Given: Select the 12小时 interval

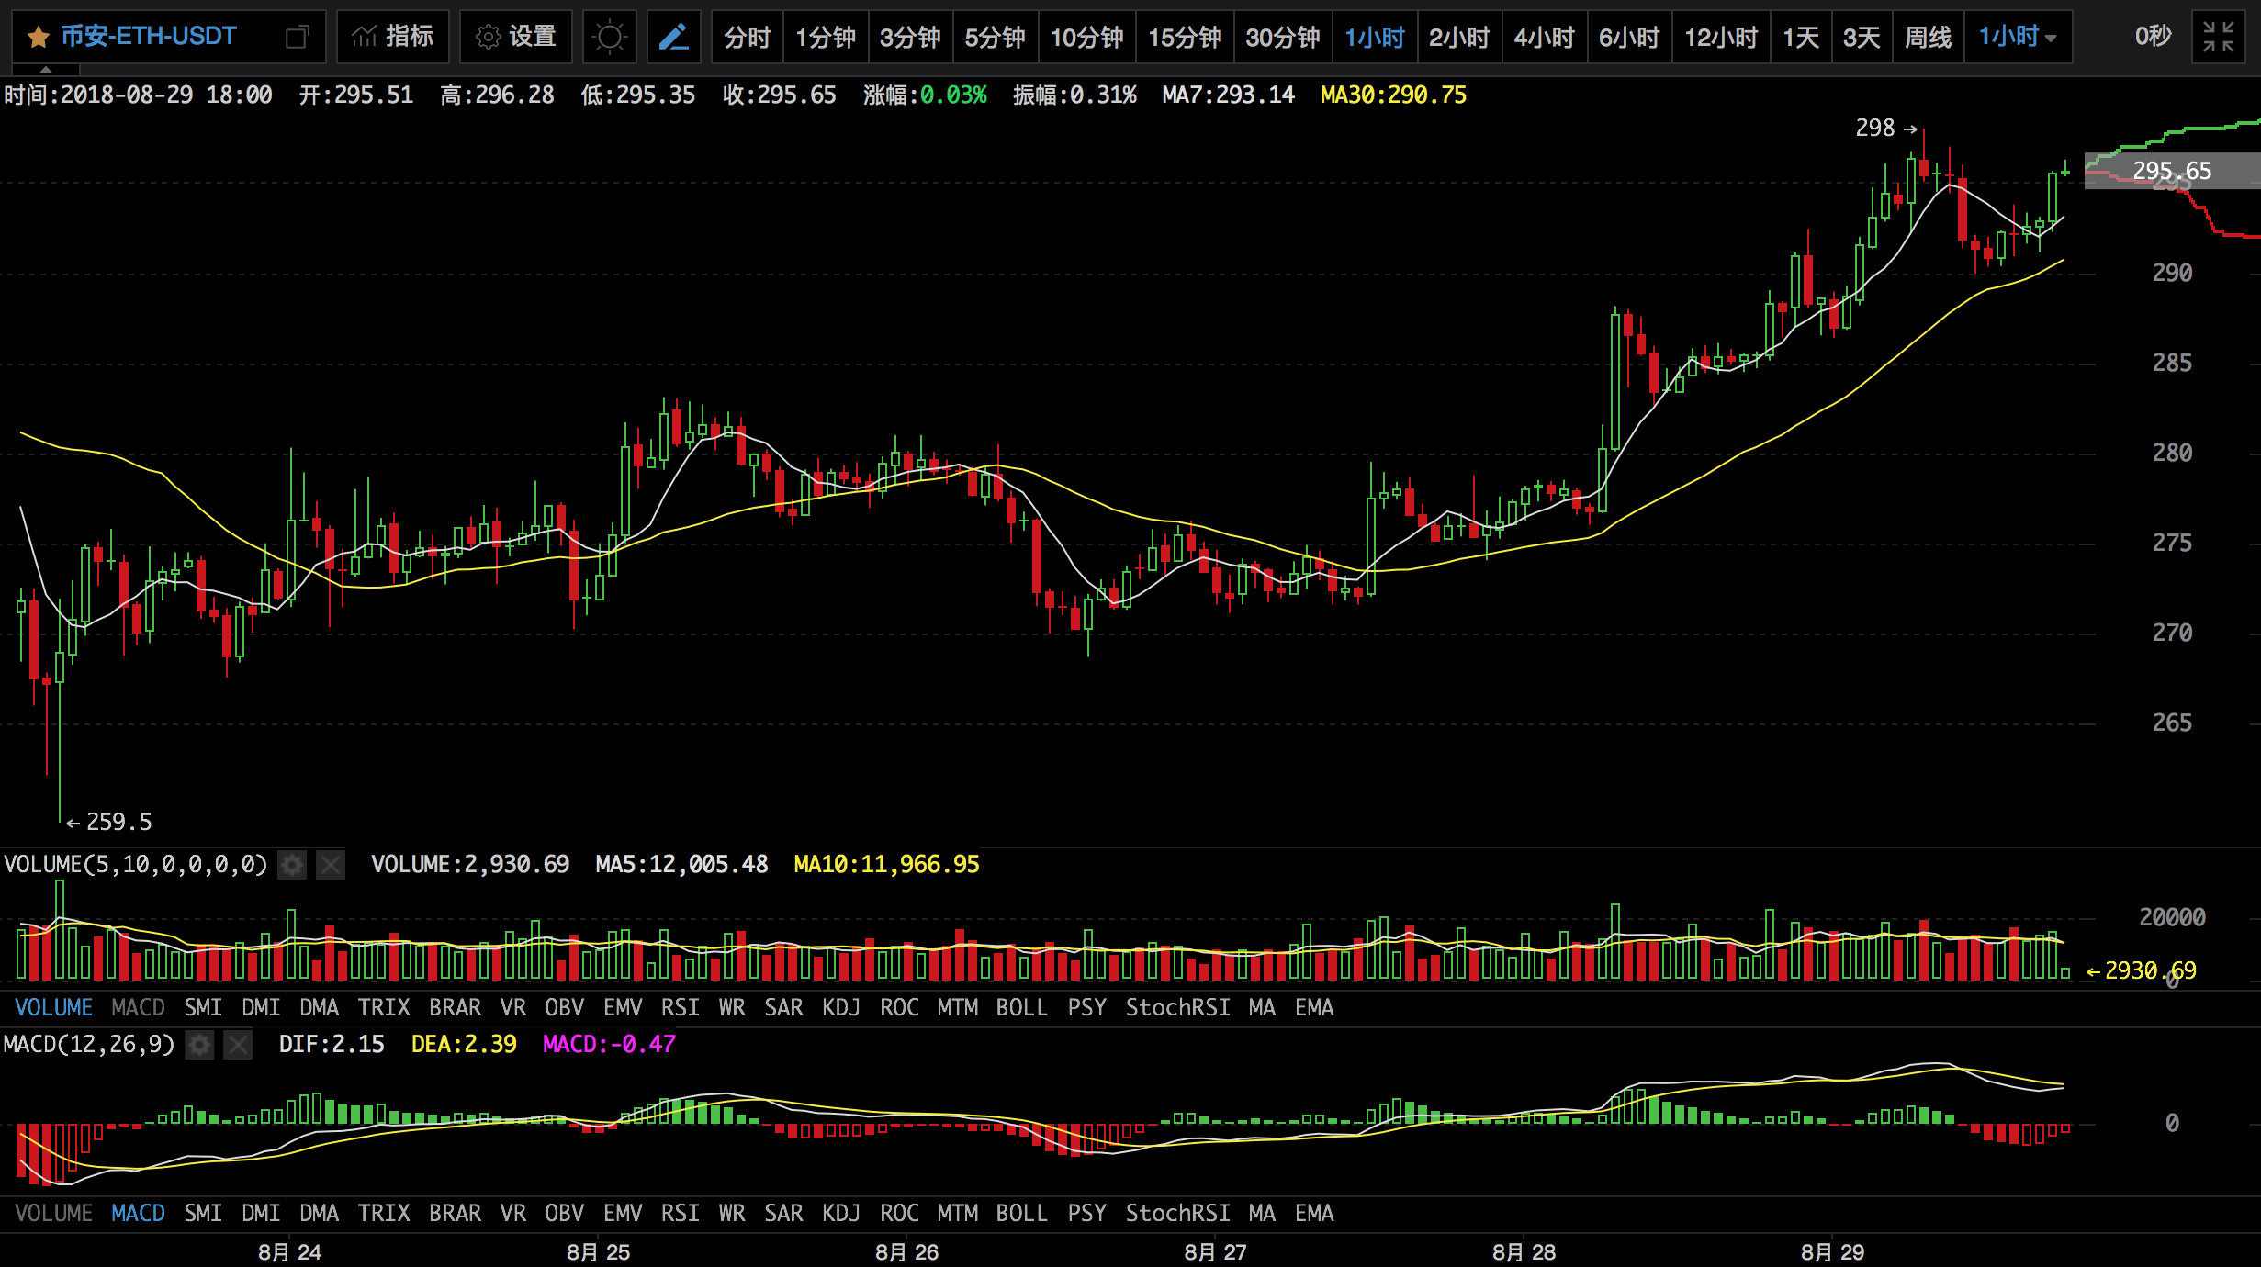Looking at the screenshot, I should coord(1721,37).
